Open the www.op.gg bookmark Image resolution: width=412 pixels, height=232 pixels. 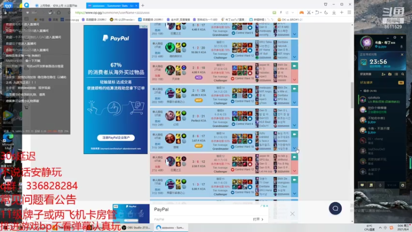[70, 20]
